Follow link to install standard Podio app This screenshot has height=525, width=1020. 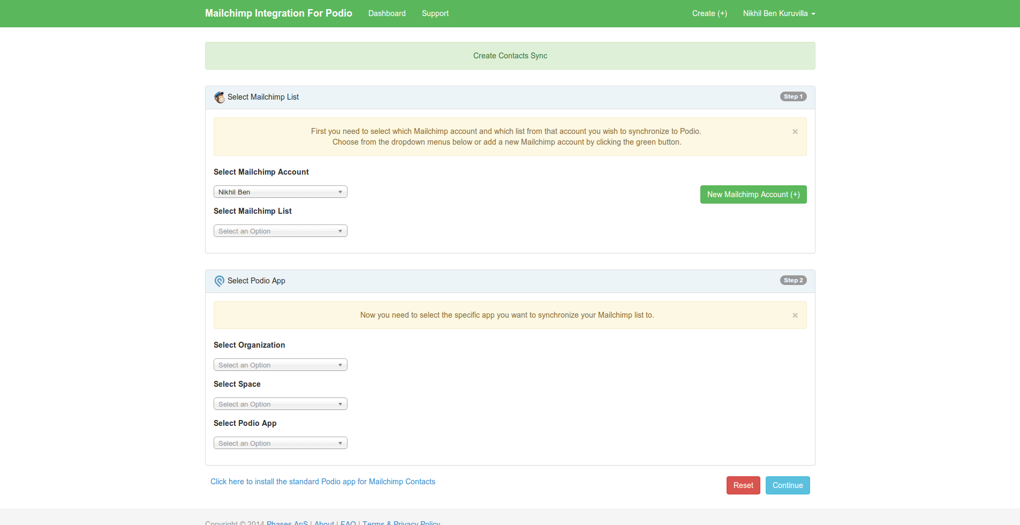(x=322, y=482)
